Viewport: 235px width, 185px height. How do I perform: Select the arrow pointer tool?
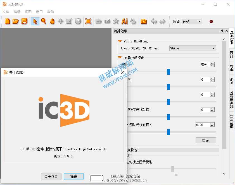(x=35, y=21)
